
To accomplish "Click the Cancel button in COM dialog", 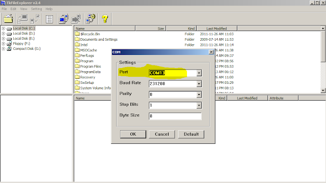I will click(x=162, y=134).
